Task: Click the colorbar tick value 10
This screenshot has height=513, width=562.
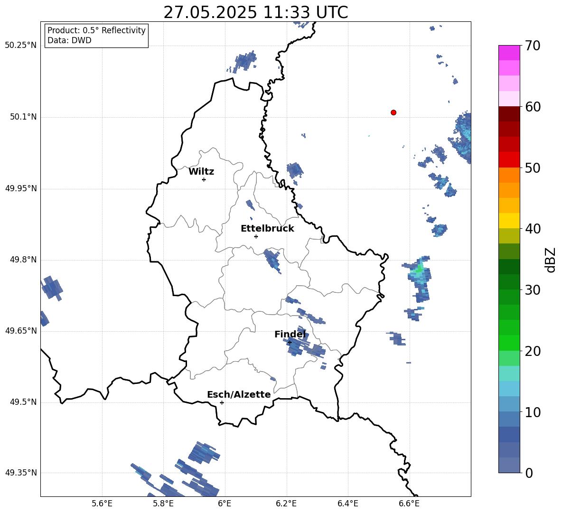Action: (533, 412)
